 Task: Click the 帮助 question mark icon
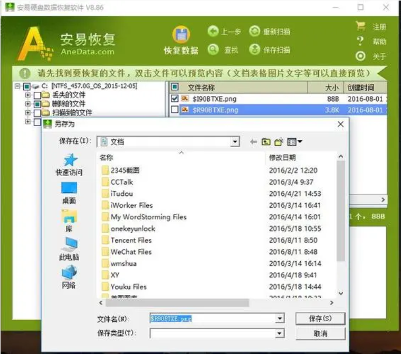[x=360, y=41]
